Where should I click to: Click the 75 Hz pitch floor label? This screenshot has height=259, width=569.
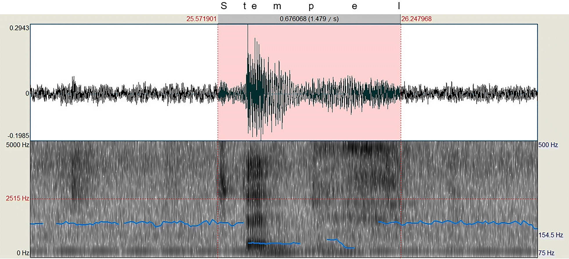546,253
